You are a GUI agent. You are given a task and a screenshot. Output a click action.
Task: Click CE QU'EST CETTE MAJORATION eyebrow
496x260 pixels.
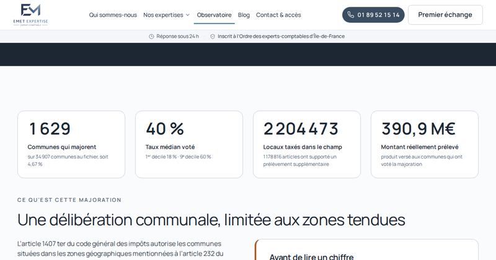pos(69,200)
